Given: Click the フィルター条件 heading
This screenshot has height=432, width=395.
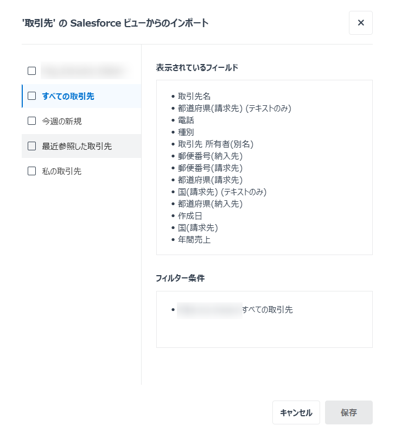Looking at the screenshot, I should tap(180, 278).
